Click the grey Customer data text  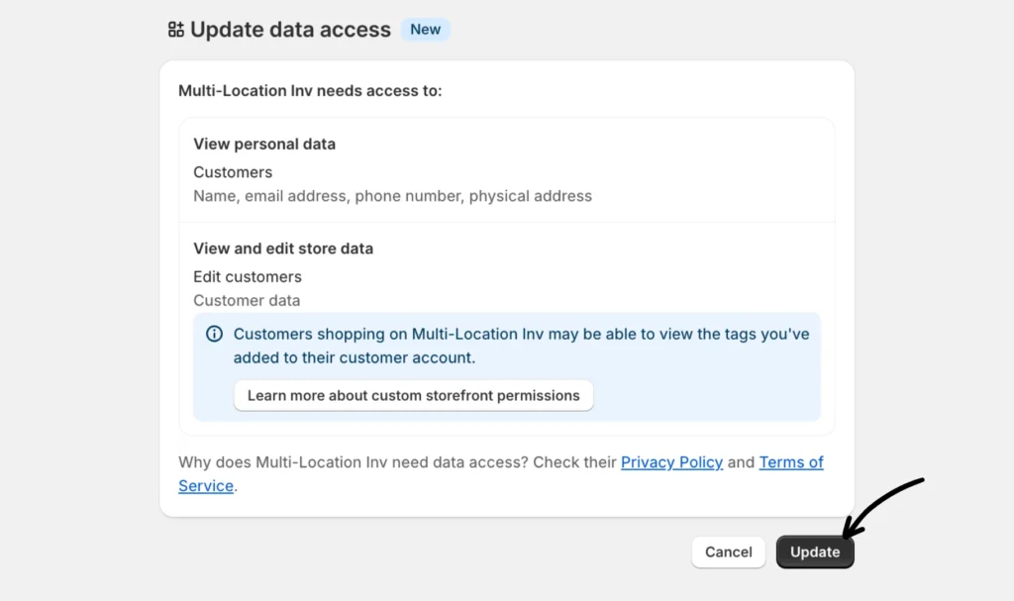tap(247, 300)
